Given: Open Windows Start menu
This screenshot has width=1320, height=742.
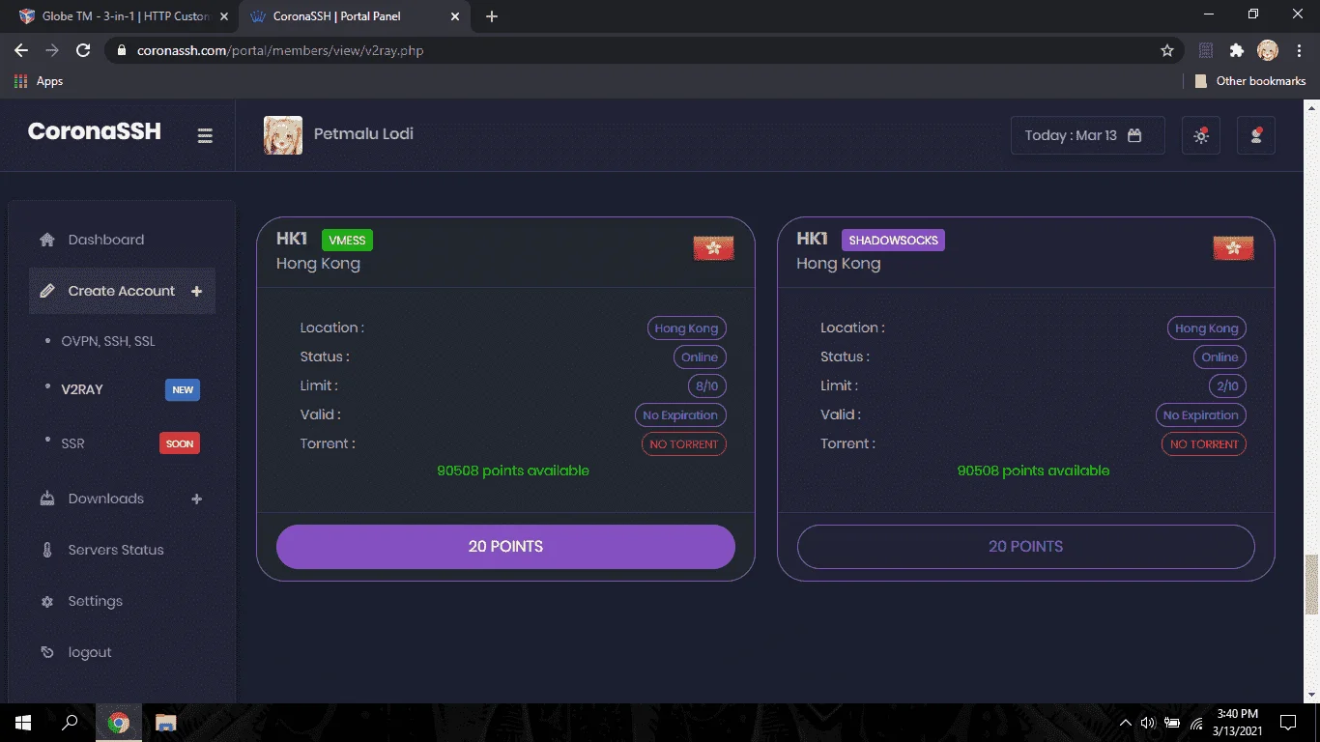Looking at the screenshot, I should [23, 723].
